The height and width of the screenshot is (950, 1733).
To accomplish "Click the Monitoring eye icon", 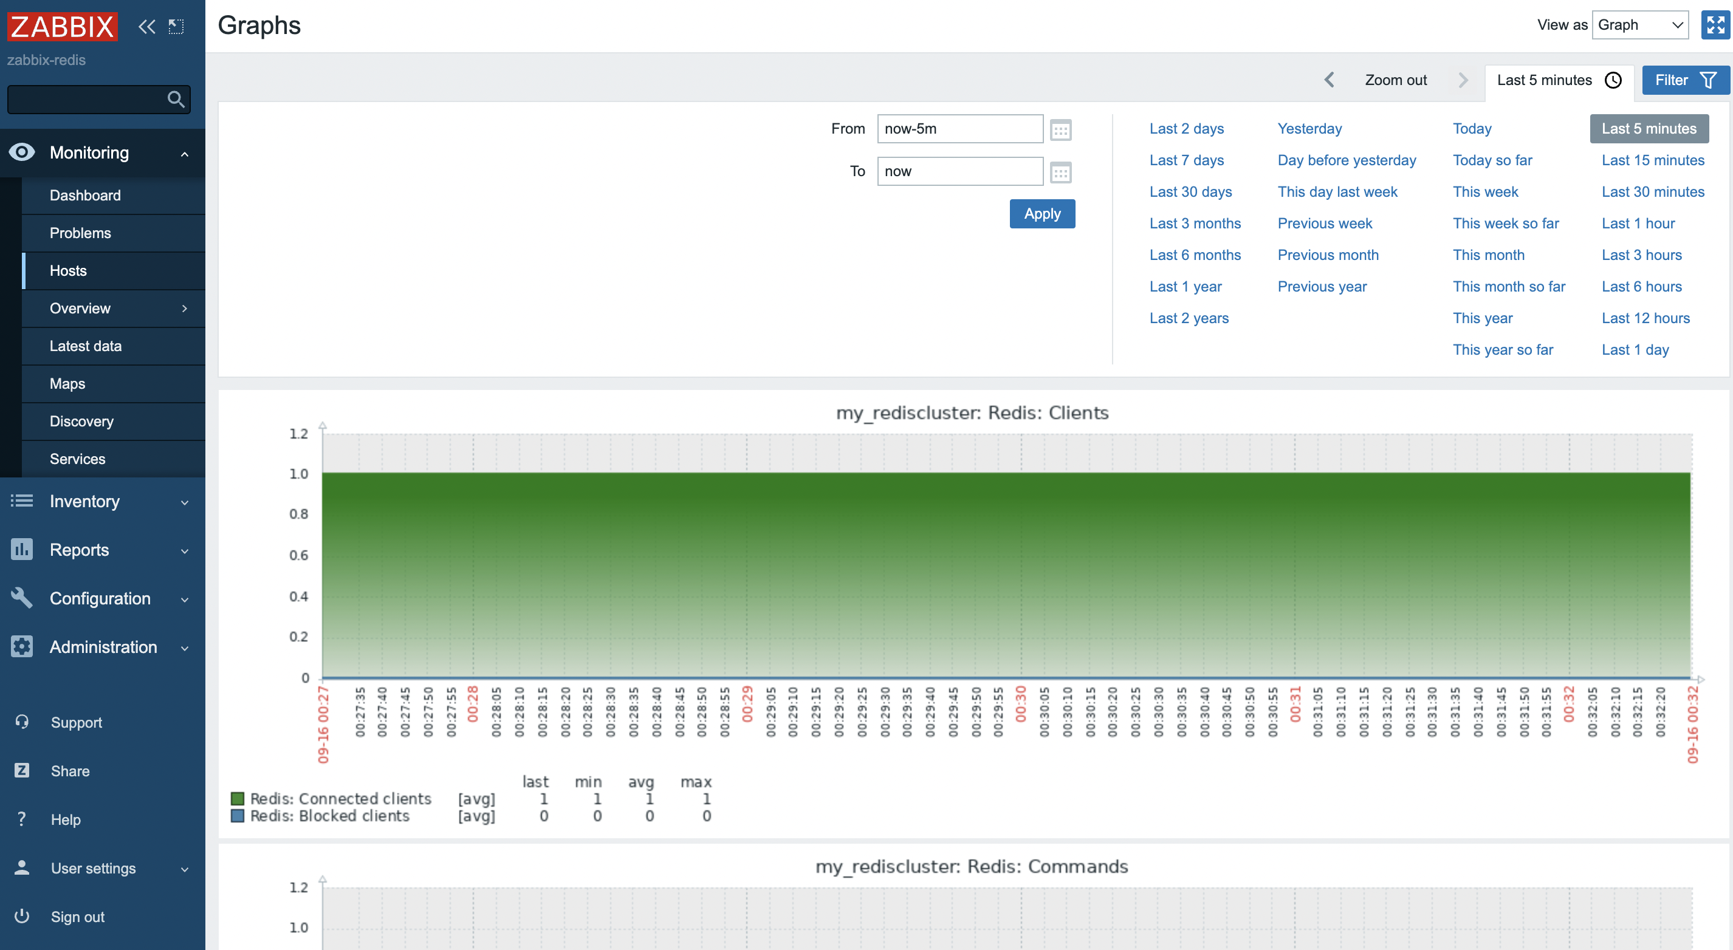I will tap(22, 151).
